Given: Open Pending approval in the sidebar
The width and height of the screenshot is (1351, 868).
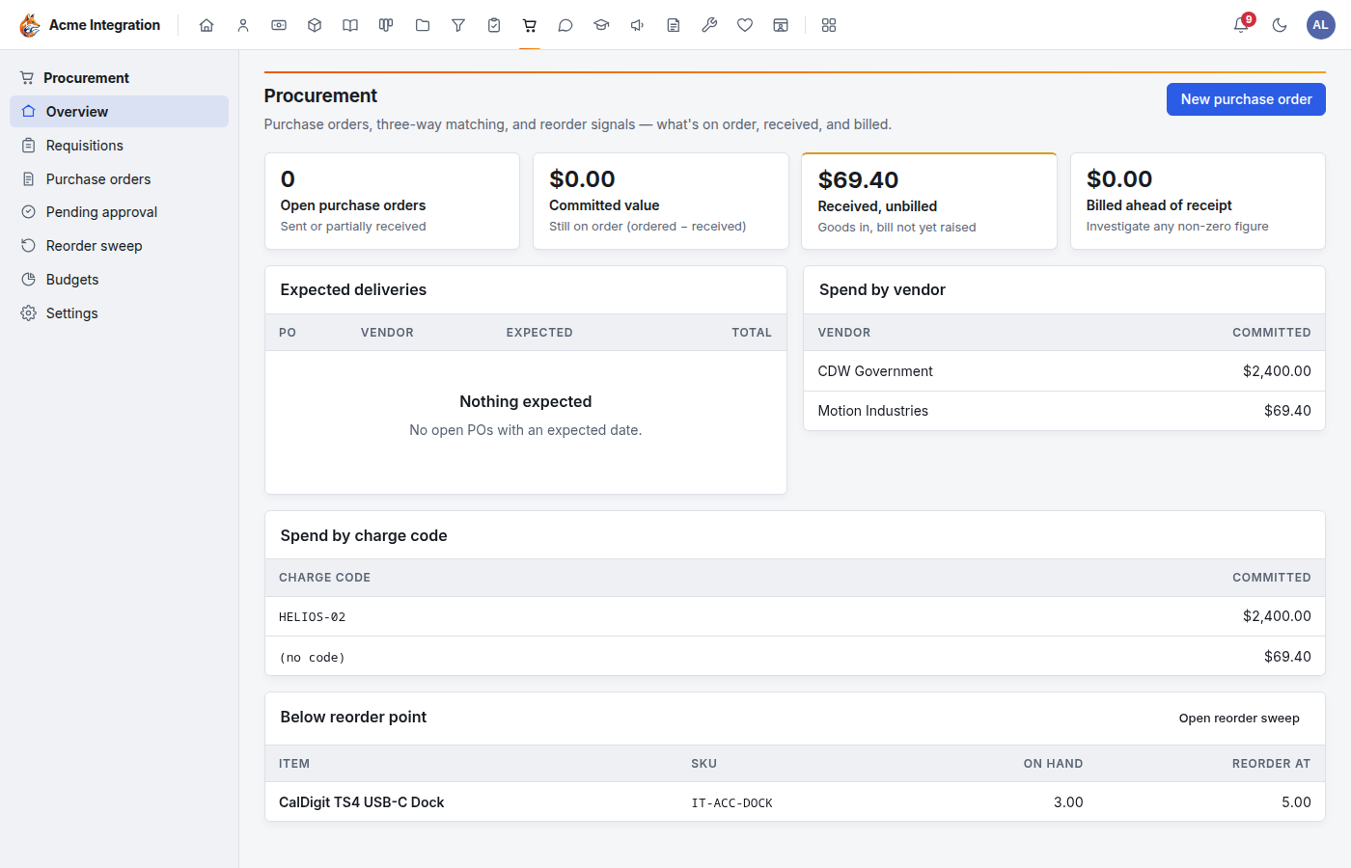Looking at the screenshot, I should (x=119, y=212).
